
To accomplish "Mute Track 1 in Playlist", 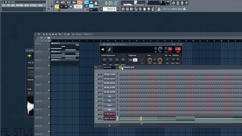I will point(49,49).
